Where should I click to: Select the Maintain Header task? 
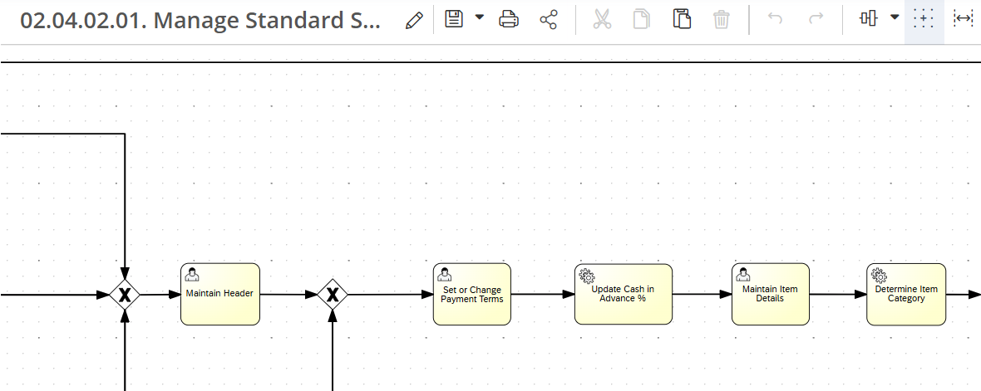click(219, 294)
